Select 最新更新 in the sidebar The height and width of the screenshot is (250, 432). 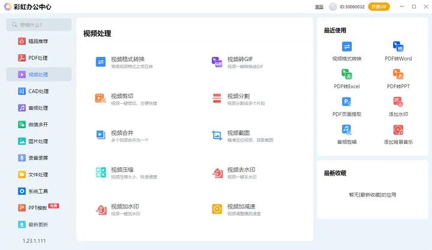click(39, 224)
